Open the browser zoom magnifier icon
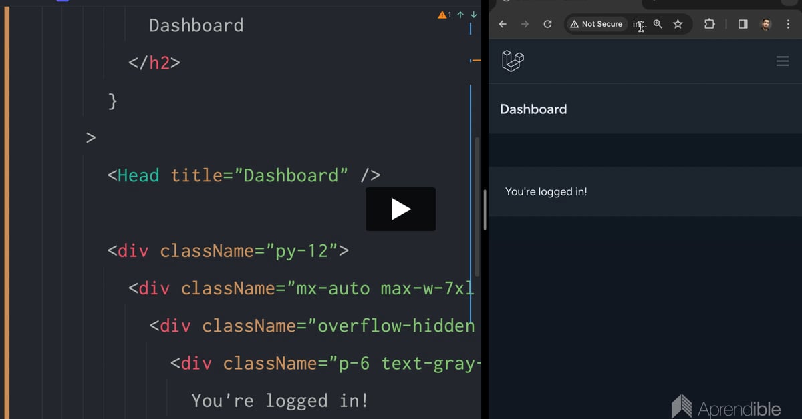This screenshot has height=419, width=802. [658, 24]
